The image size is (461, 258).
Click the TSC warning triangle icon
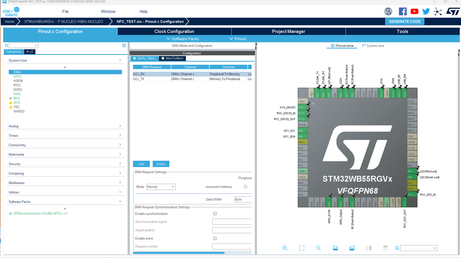click(x=11, y=107)
